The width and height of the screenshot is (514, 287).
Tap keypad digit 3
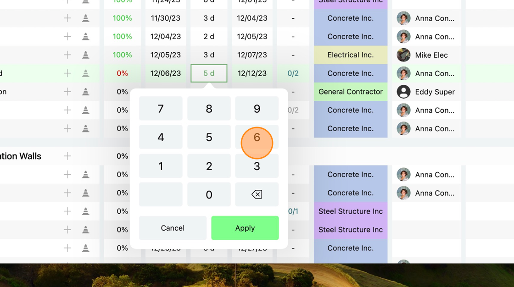[x=257, y=166]
